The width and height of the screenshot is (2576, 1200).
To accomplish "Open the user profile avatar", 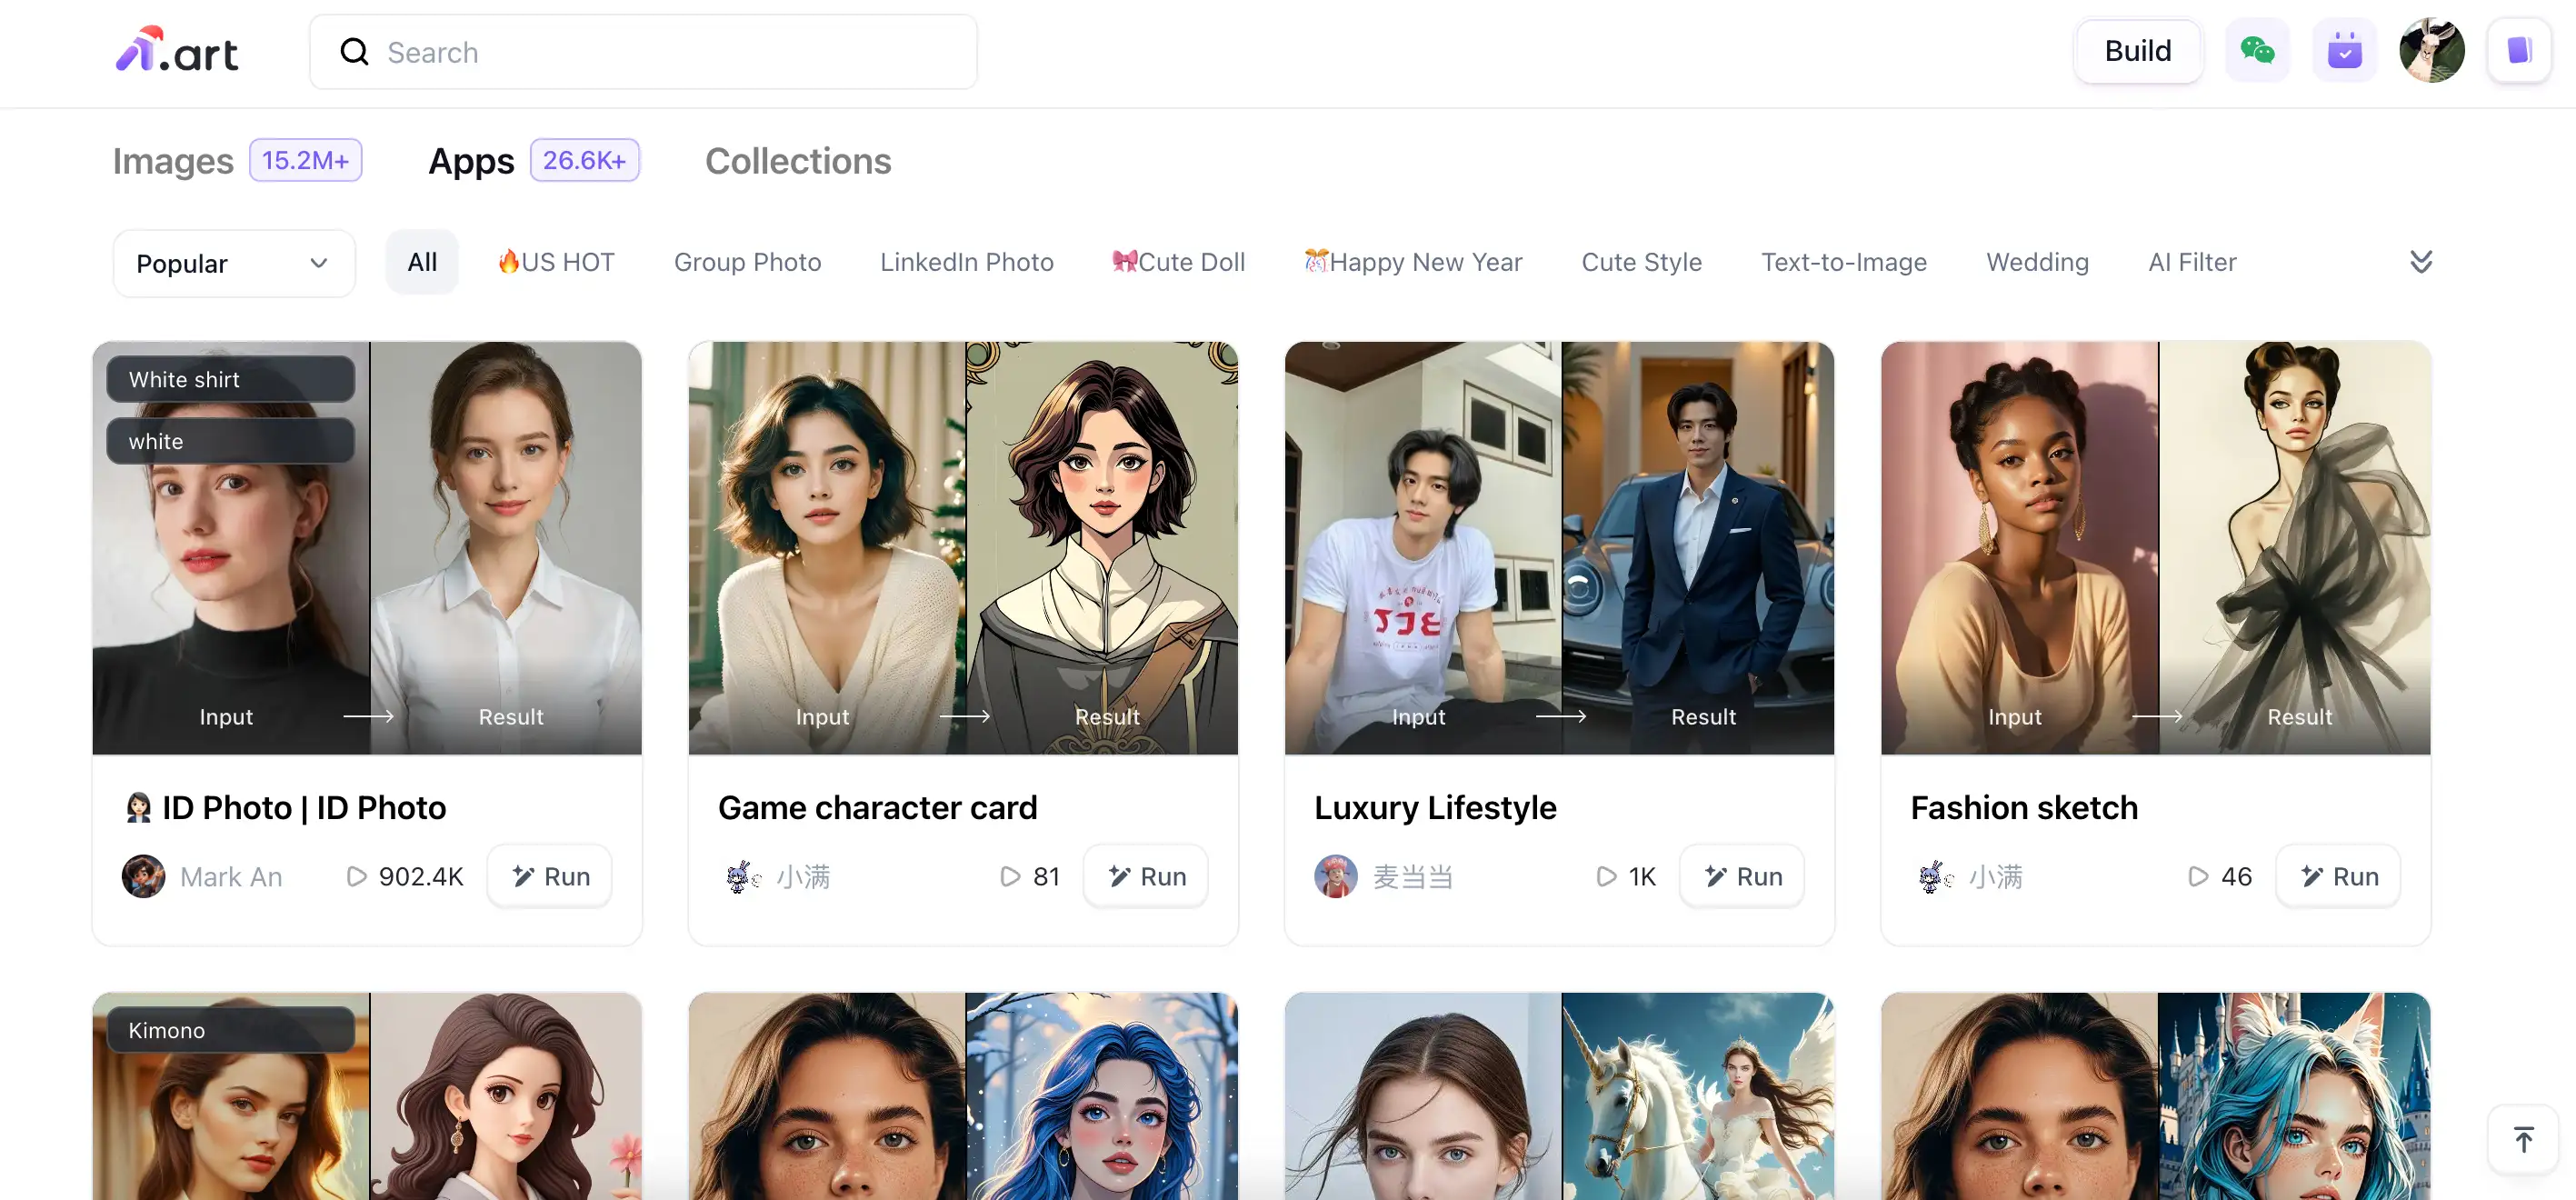I will pos(2432,51).
